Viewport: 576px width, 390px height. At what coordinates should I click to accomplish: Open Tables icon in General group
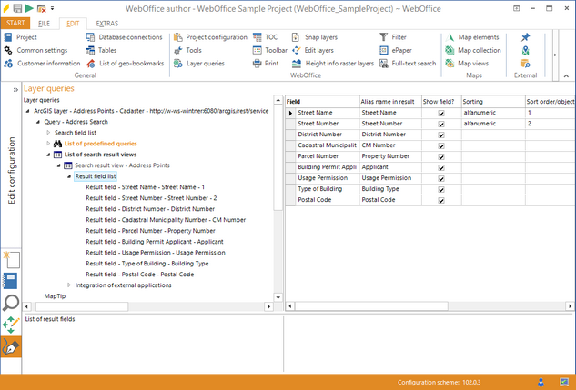(x=90, y=50)
